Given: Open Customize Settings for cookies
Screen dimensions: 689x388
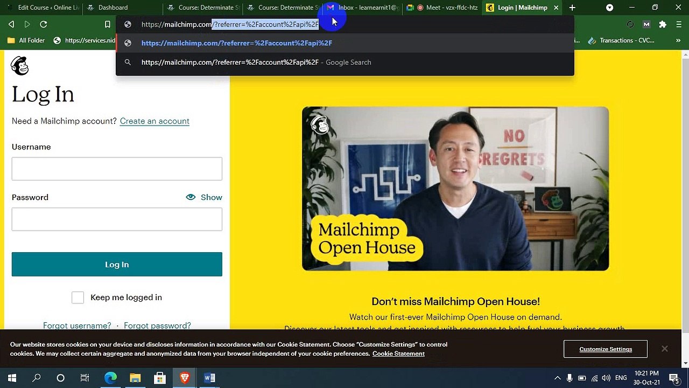Looking at the screenshot, I should (606, 349).
